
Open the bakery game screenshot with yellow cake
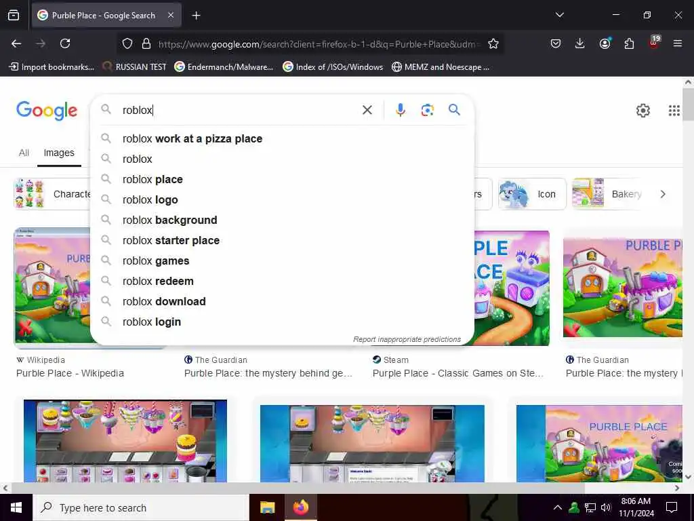[x=125, y=441]
